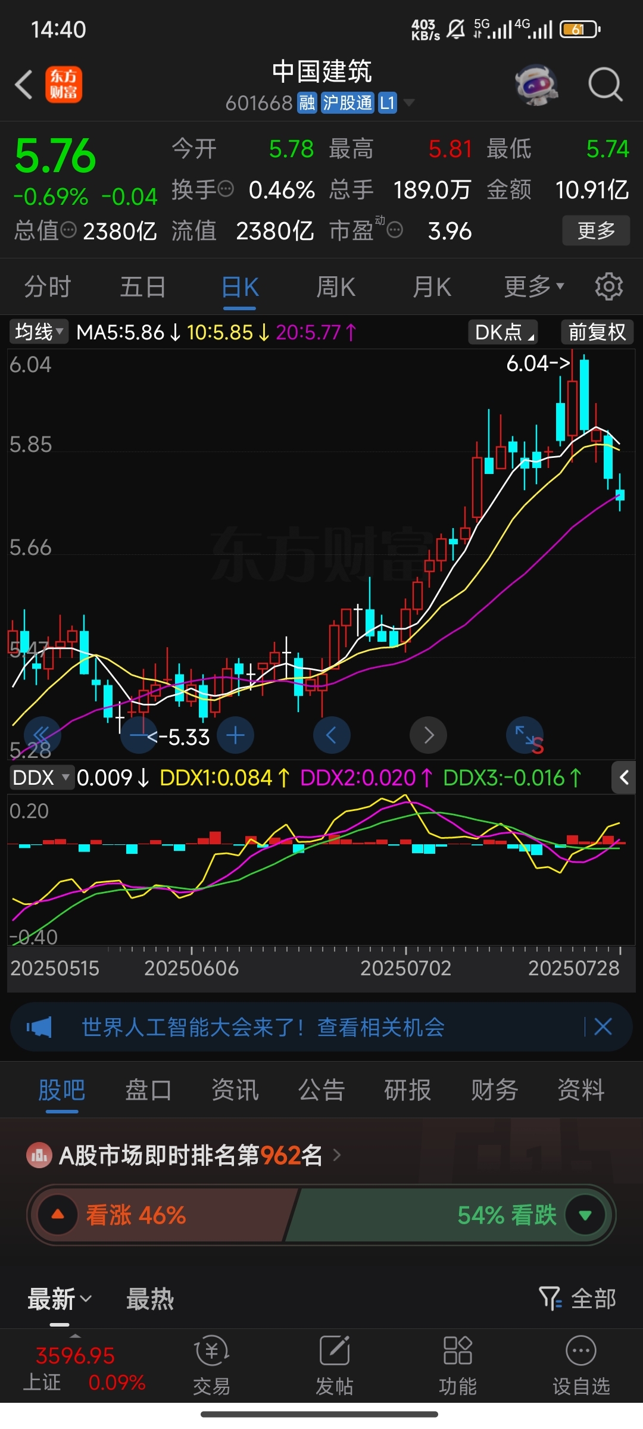The height and width of the screenshot is (1429, 643).
Task: Open chart settings gear icon
Action: click(x=608, y=287)
